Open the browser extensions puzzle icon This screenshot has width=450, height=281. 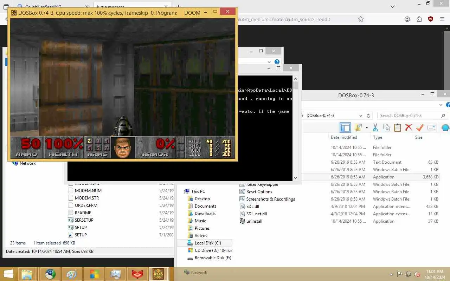coord(419,19)
